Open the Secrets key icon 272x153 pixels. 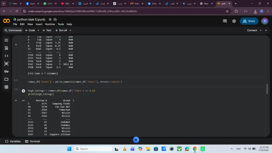click(x=7, y=71)
